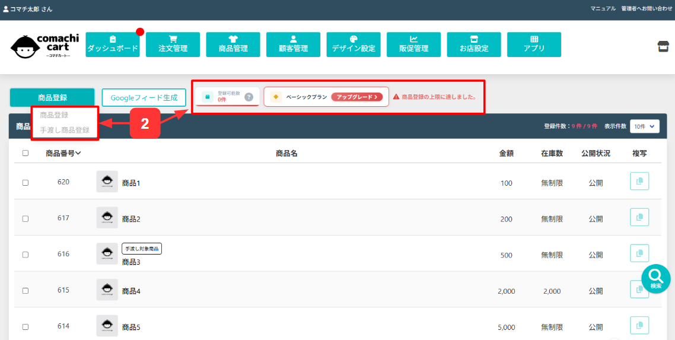Open thumbnail image of 商品1
The width and height of the screenshot is (675, 340).
(107, 182)
